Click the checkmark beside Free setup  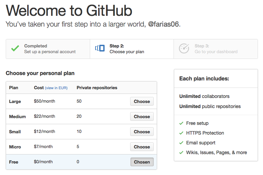click(181, 123)
